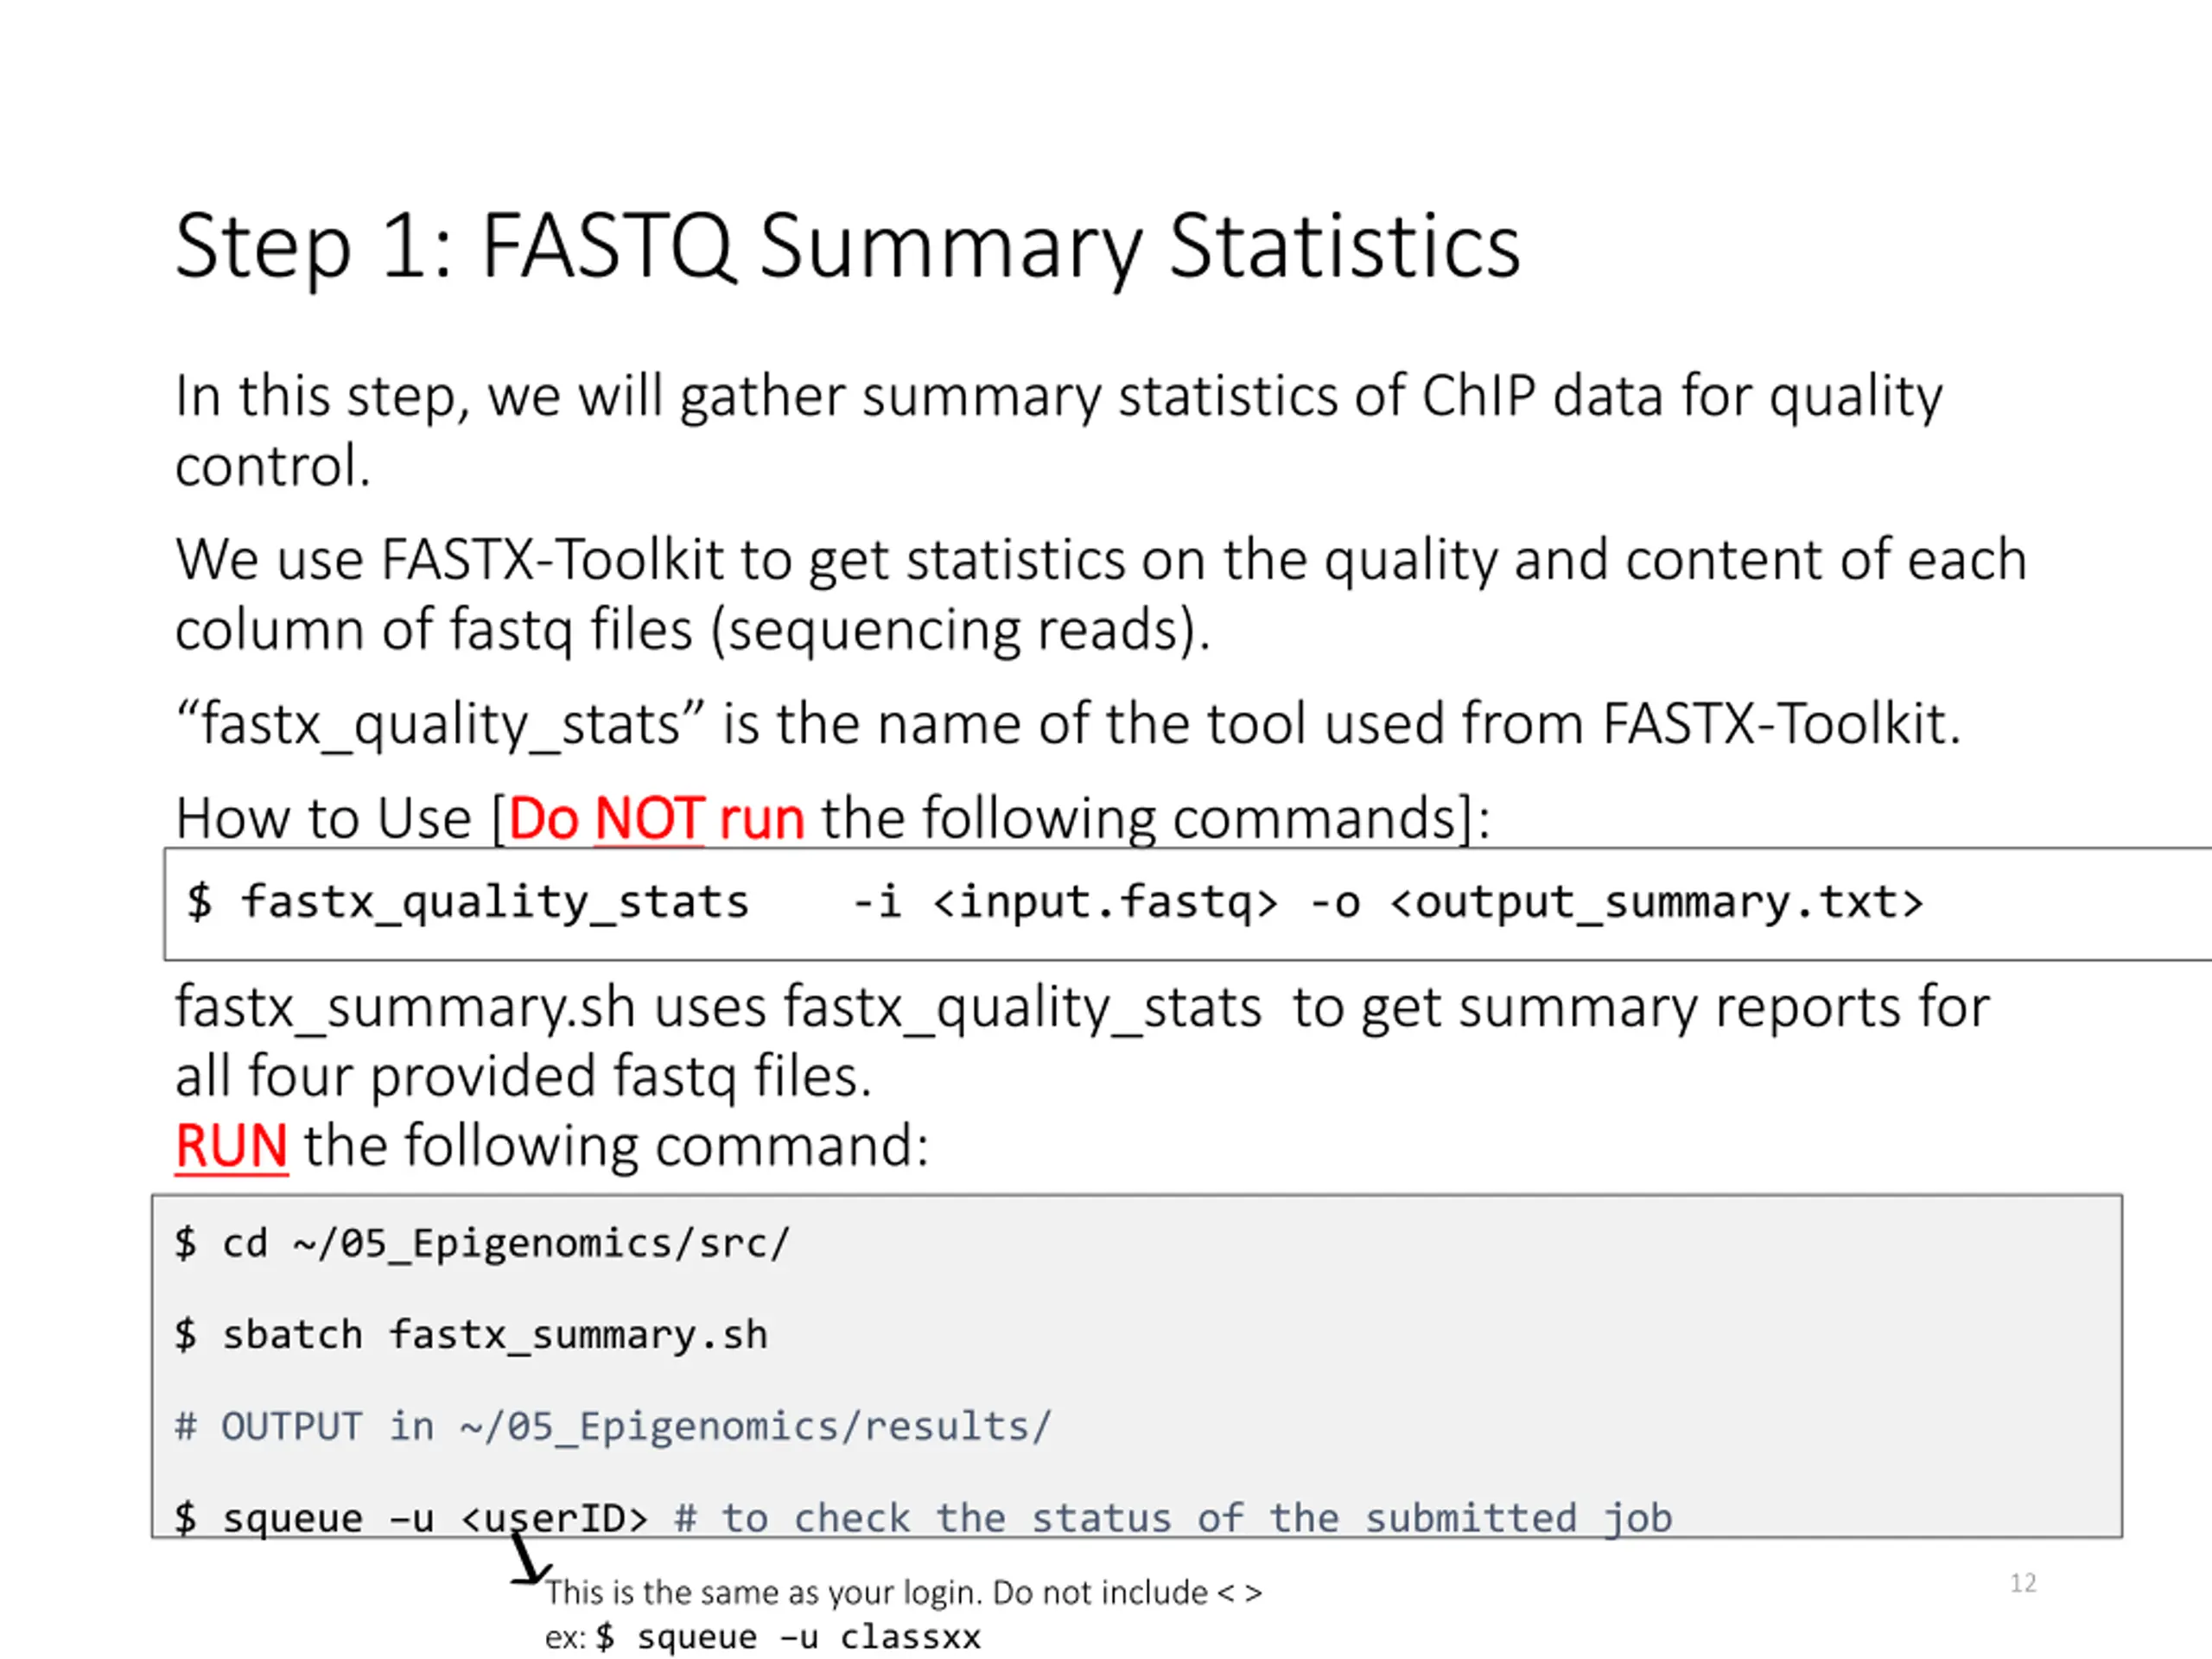This screenshot has height=1659, width=2212.
Task: Click the red 'Do NOT run' warning text
Action: (x=656, y=818)
